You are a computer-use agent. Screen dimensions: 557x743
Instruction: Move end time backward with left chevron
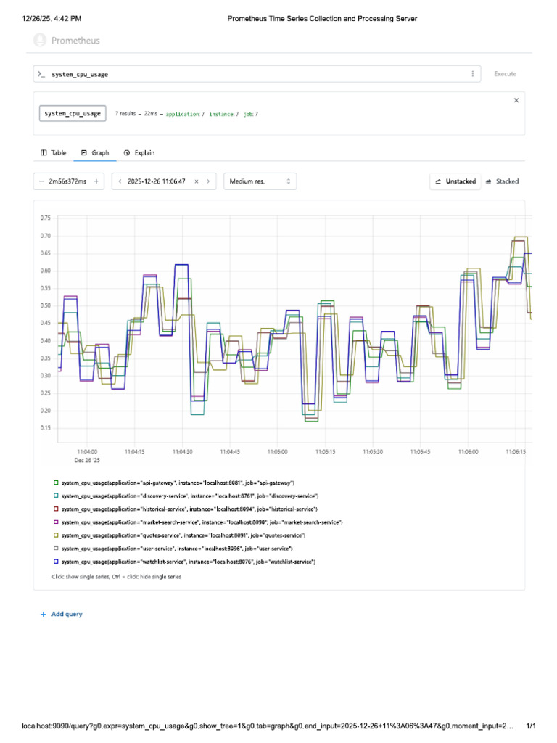tap(120, 181)
